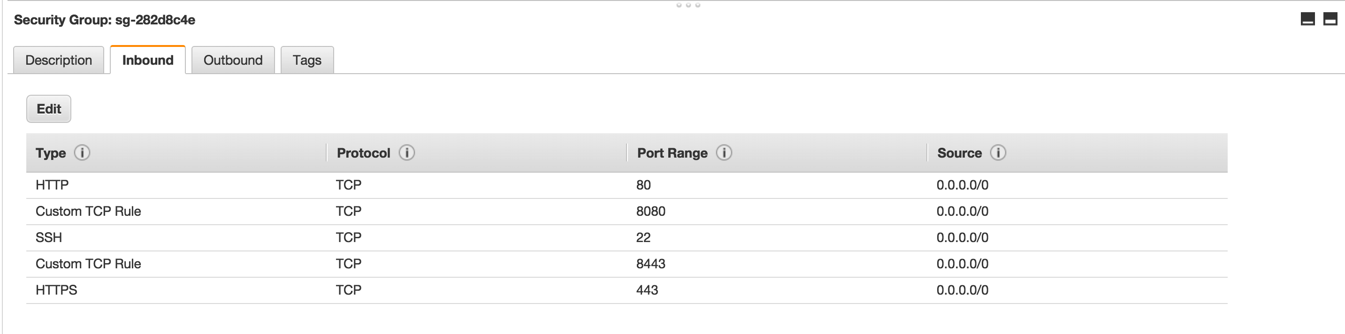
Task: Click the Security Group sg-282d8c4e title
Action: [x=105, y=20]
